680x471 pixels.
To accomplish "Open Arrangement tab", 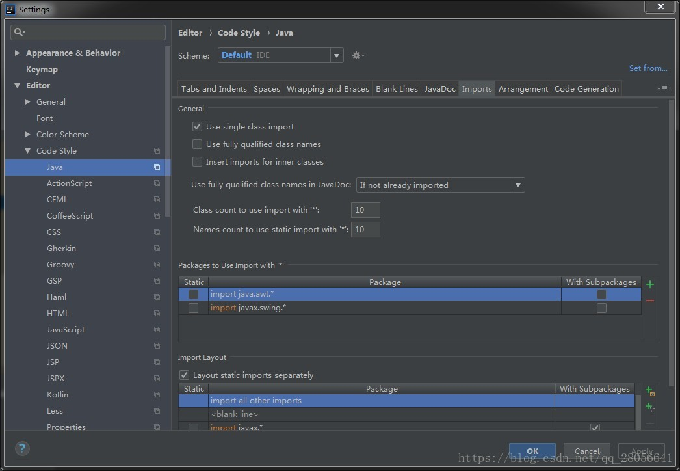I will click(523, 88).
